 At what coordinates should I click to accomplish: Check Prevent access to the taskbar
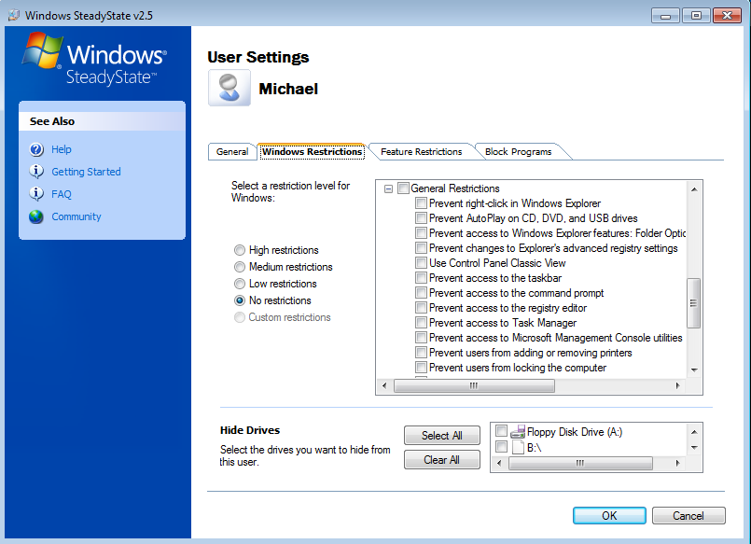tap(421, 278)
